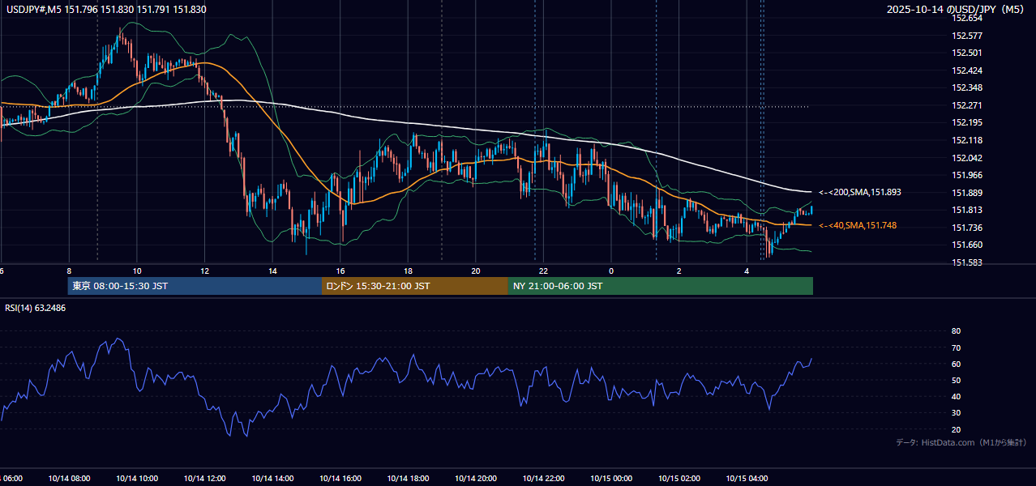Click the NY 21:00-06:00 JST session bar
Screen dimensions: 1036x486
coord(661,286)
